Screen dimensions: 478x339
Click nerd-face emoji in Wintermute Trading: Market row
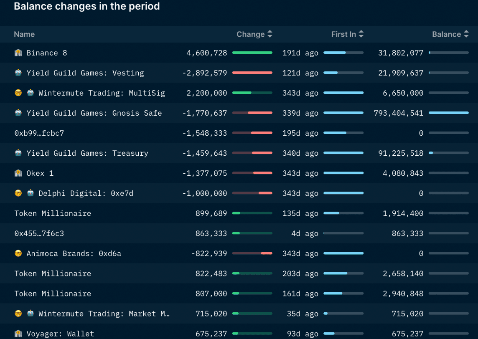point(18,314)
